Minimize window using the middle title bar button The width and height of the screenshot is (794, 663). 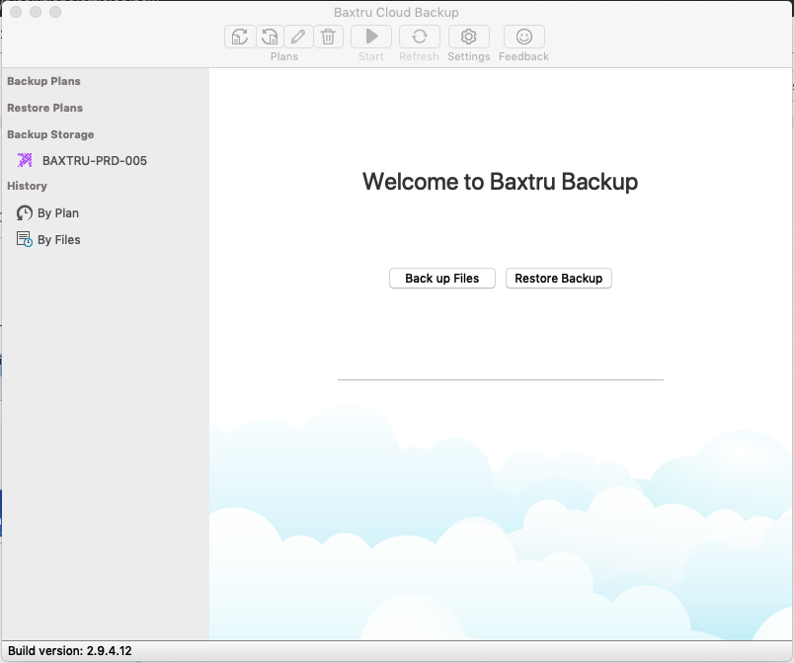[x=36, y=12]
